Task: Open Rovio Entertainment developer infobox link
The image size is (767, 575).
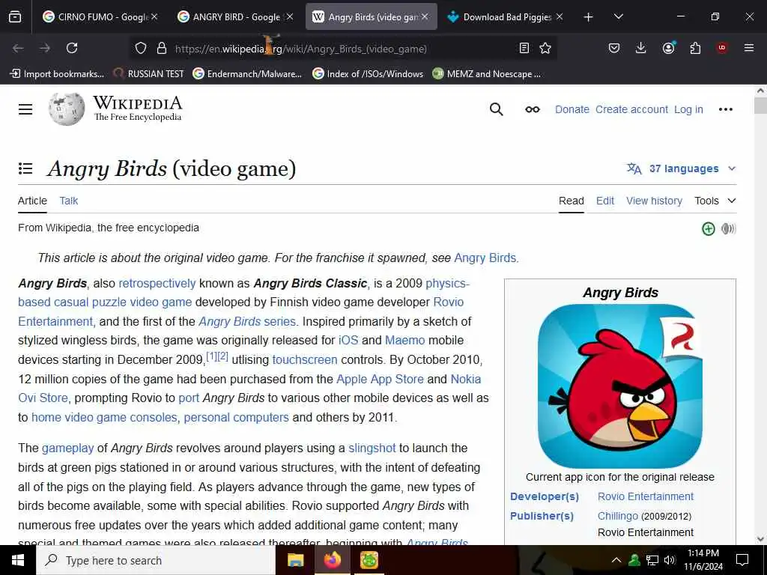Action: [x=645, y=497]
